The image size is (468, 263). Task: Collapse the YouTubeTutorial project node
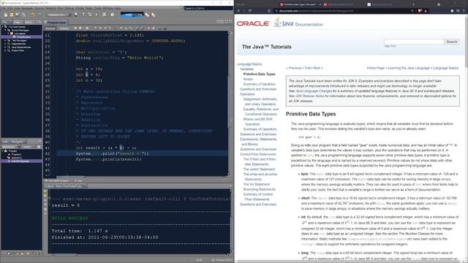pyautogui.click(x=3, y=27)
